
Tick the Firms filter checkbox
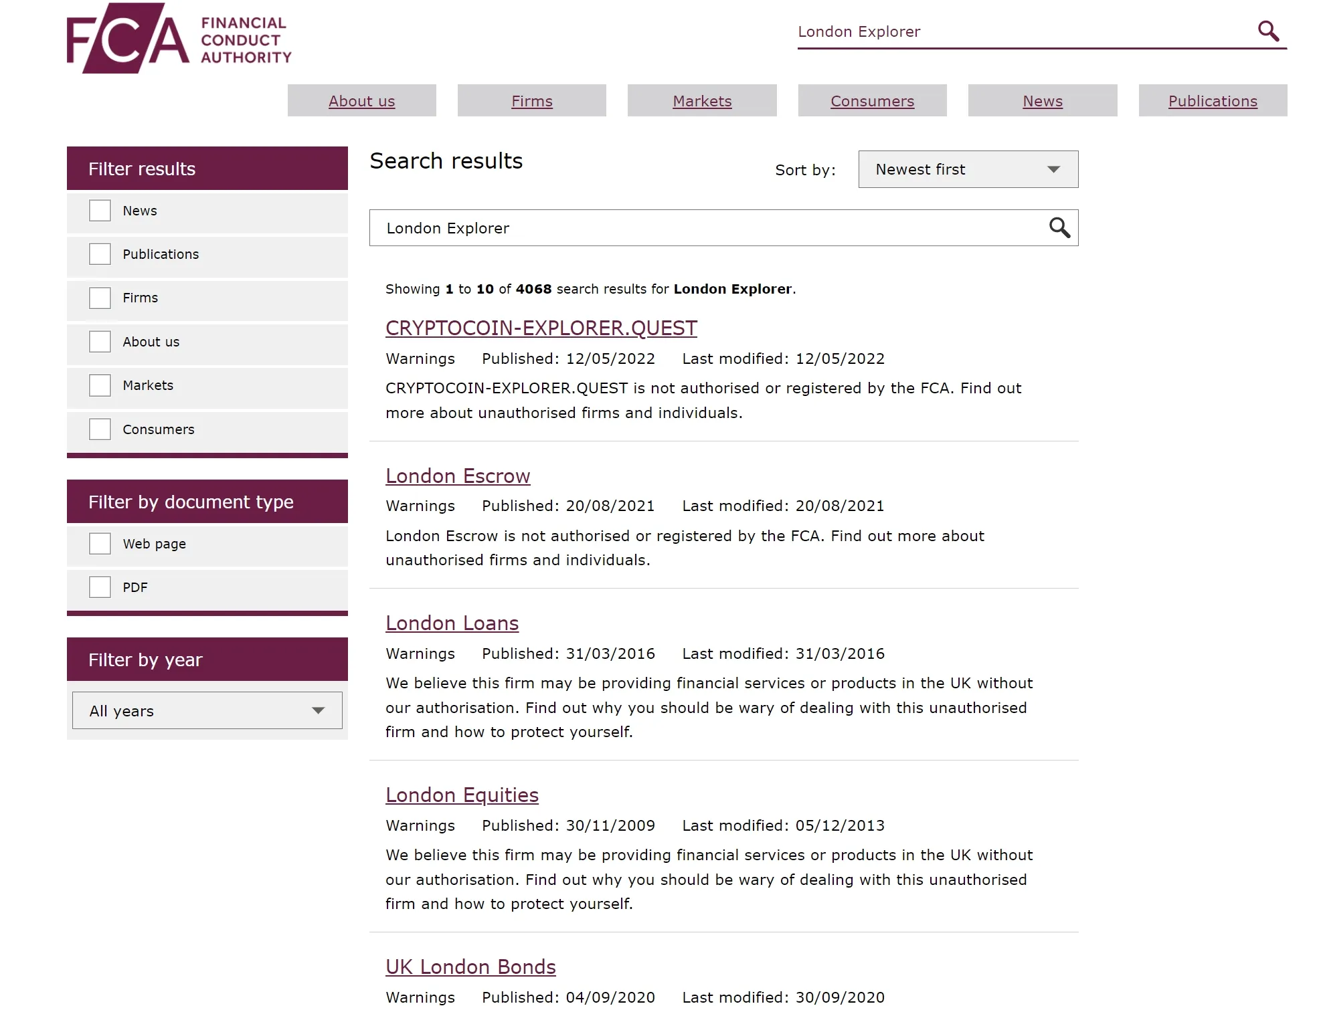pyautogui.click(x=100, y=298)
